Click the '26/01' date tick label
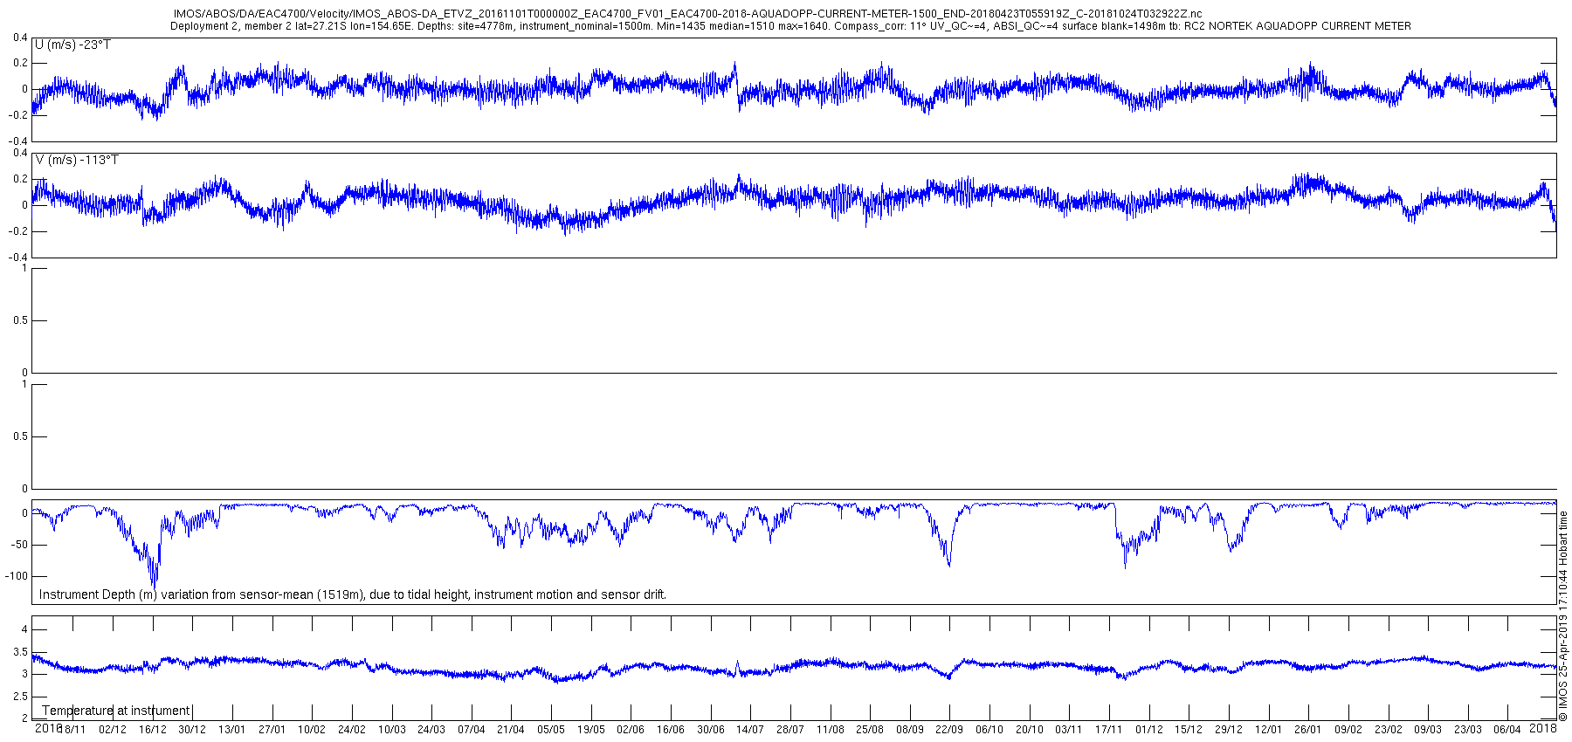Viewport: 1572px width, 742px height. click(x=1308, y=729)
